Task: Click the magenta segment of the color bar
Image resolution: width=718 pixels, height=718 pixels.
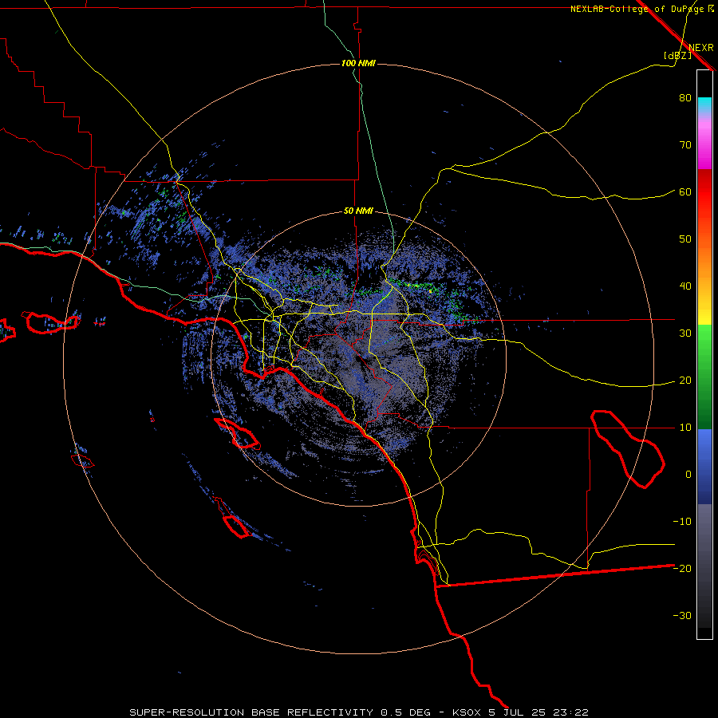Action: 704,147
